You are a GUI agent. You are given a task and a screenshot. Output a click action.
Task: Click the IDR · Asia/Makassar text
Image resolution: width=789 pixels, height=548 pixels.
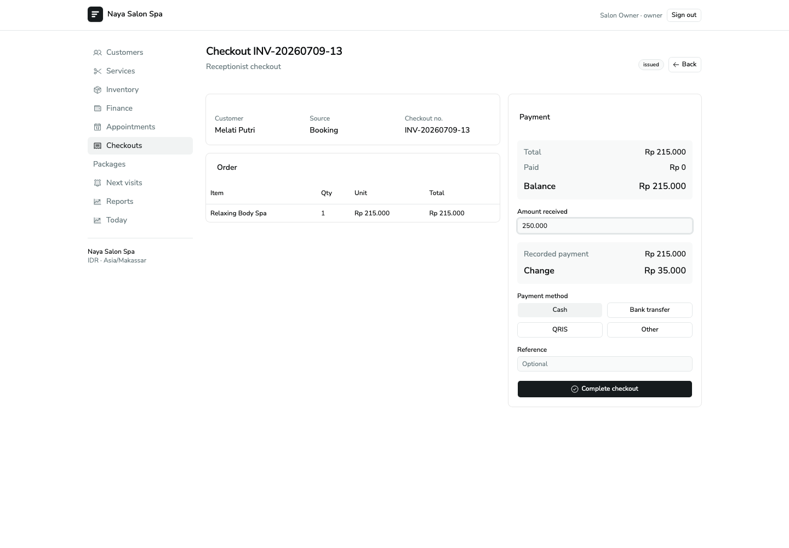point(117,260)
